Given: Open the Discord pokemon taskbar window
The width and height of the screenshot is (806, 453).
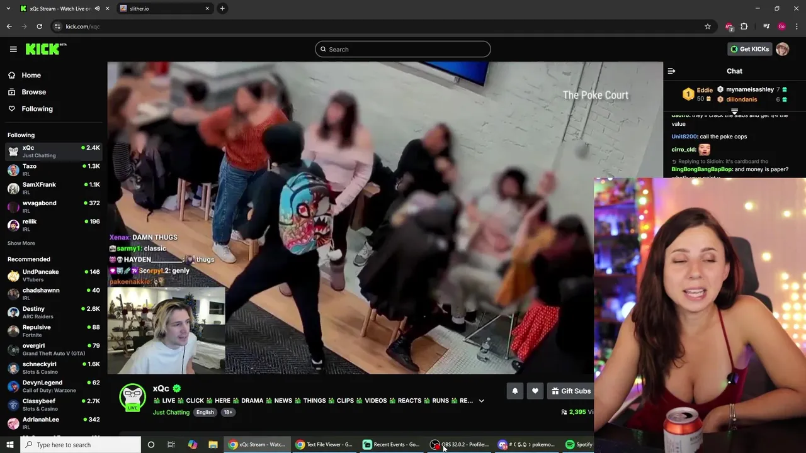Looking at the screenshot, I should (527, 445).
